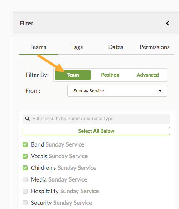Filter by Position

(x=110, y=75)
